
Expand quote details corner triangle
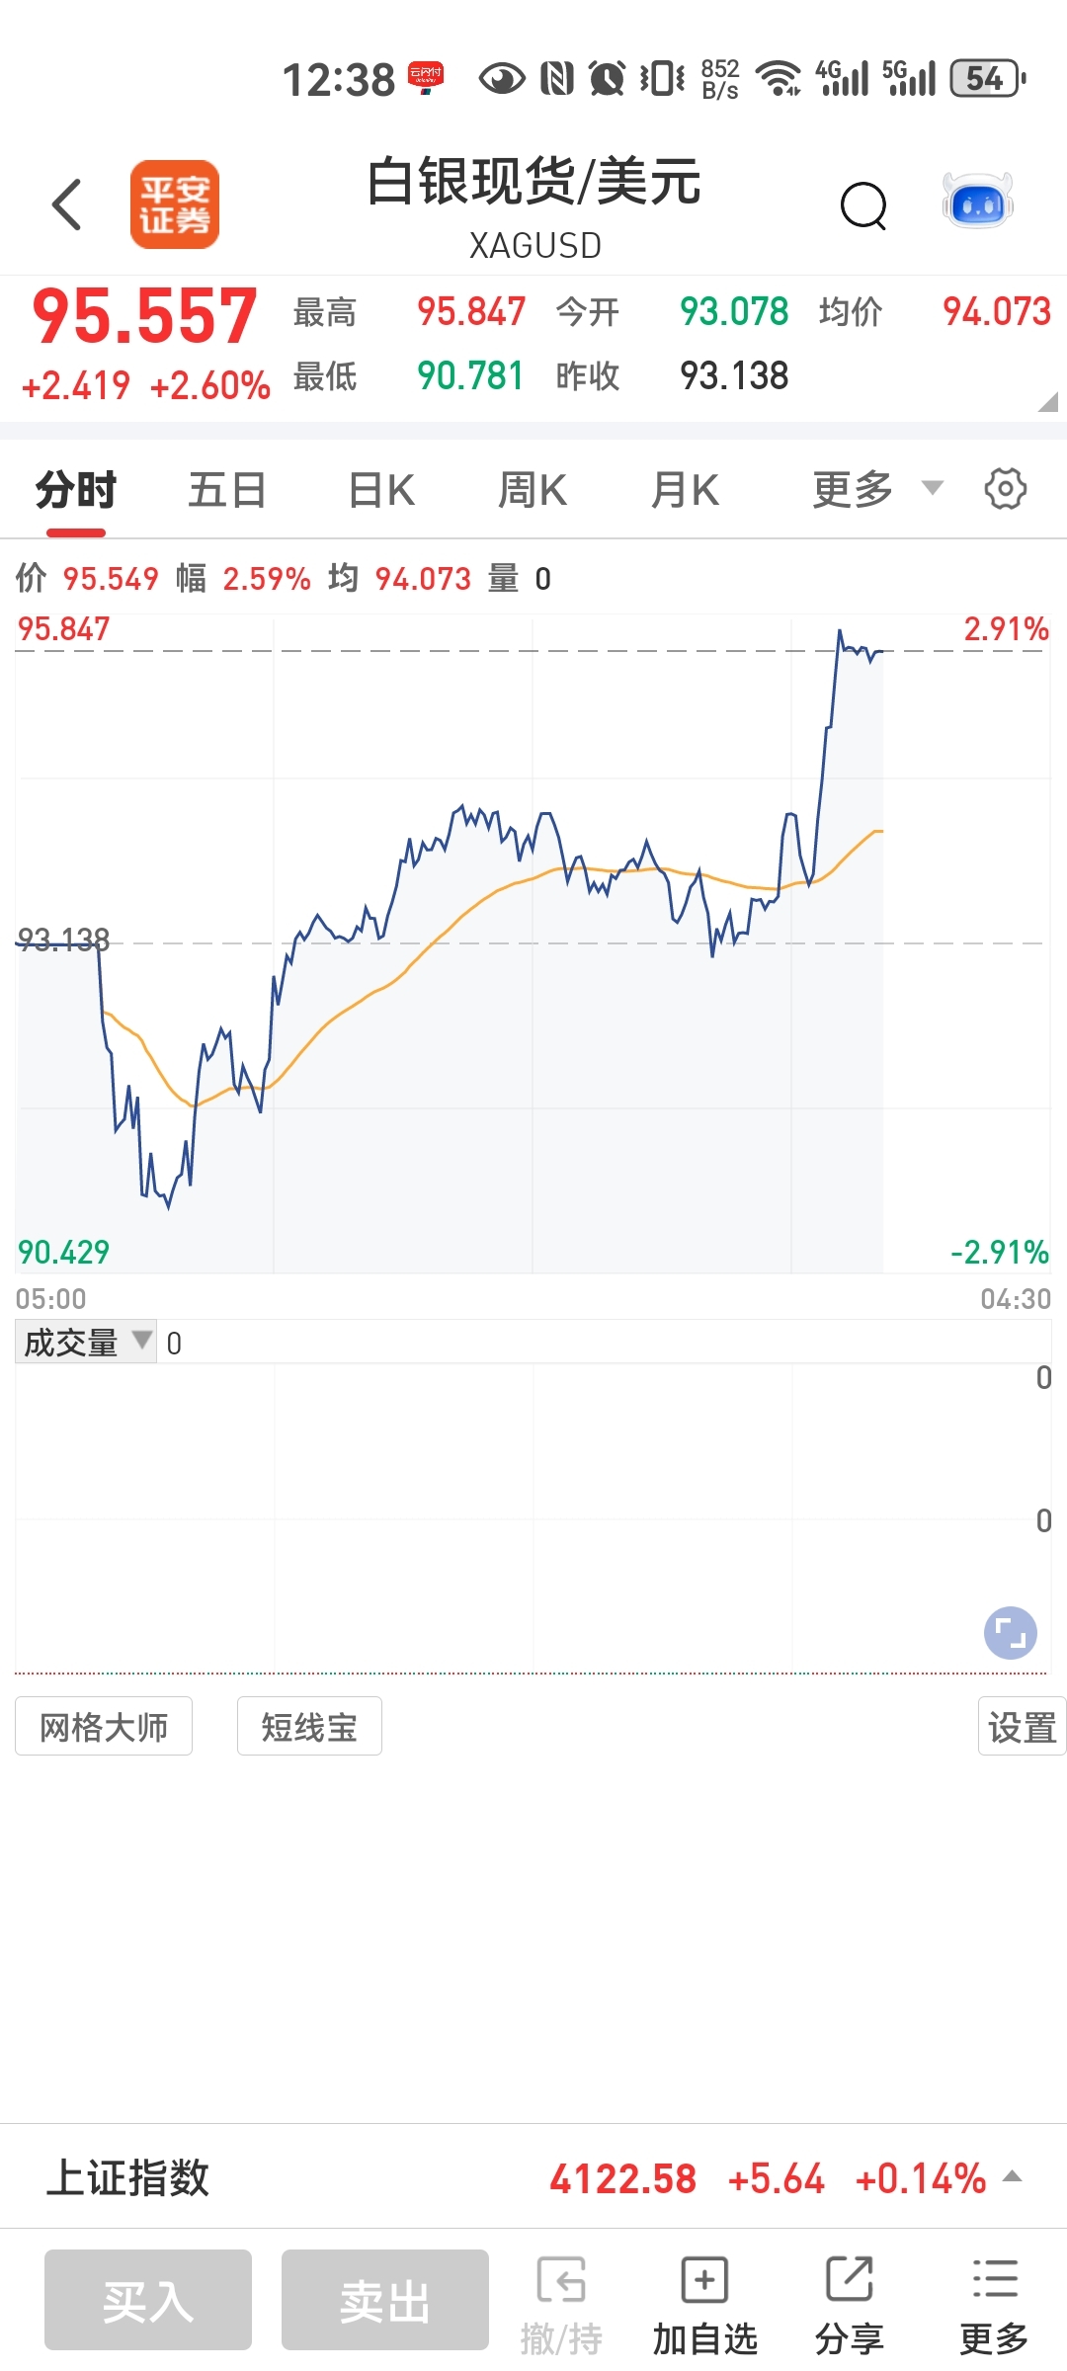pos(1048,401)
